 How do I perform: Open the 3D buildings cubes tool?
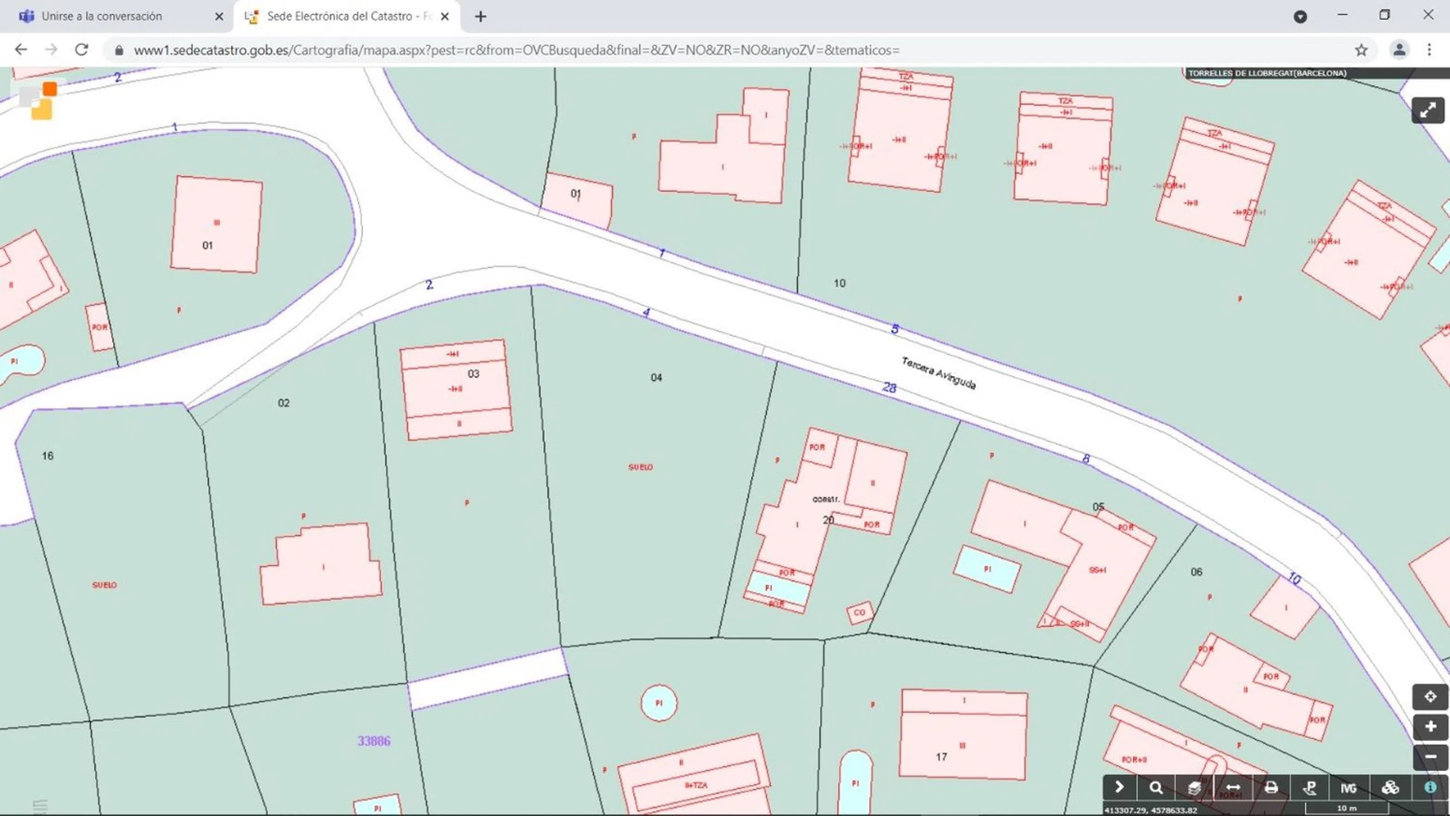[x=1390, y=787]
